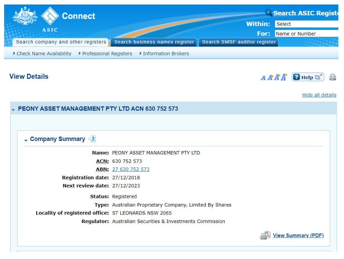This screenshot has height=259, width=344.
Task: Open the ABN link 27 630 752 573
Action: pos(131,169)
